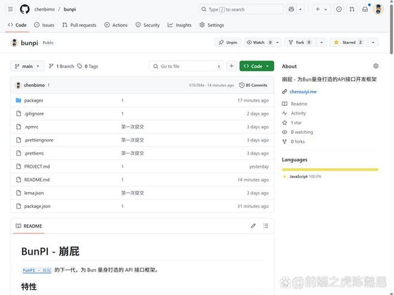Click the star icon beside 1 star
This screenshot has width=394, height=295.
[x=285, y=122]
